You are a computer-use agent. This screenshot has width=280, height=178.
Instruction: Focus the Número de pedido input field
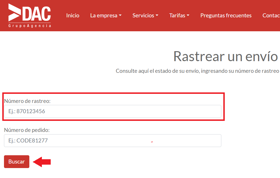point(113,140)
